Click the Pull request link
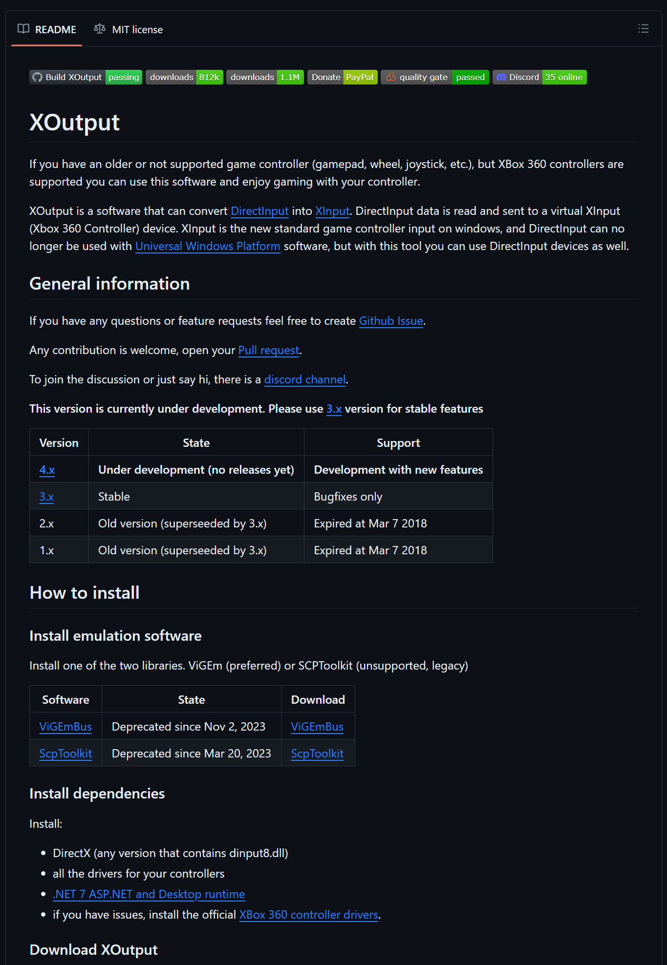Image resolution: width=667 pixels, height=965 pixels. 269,350
